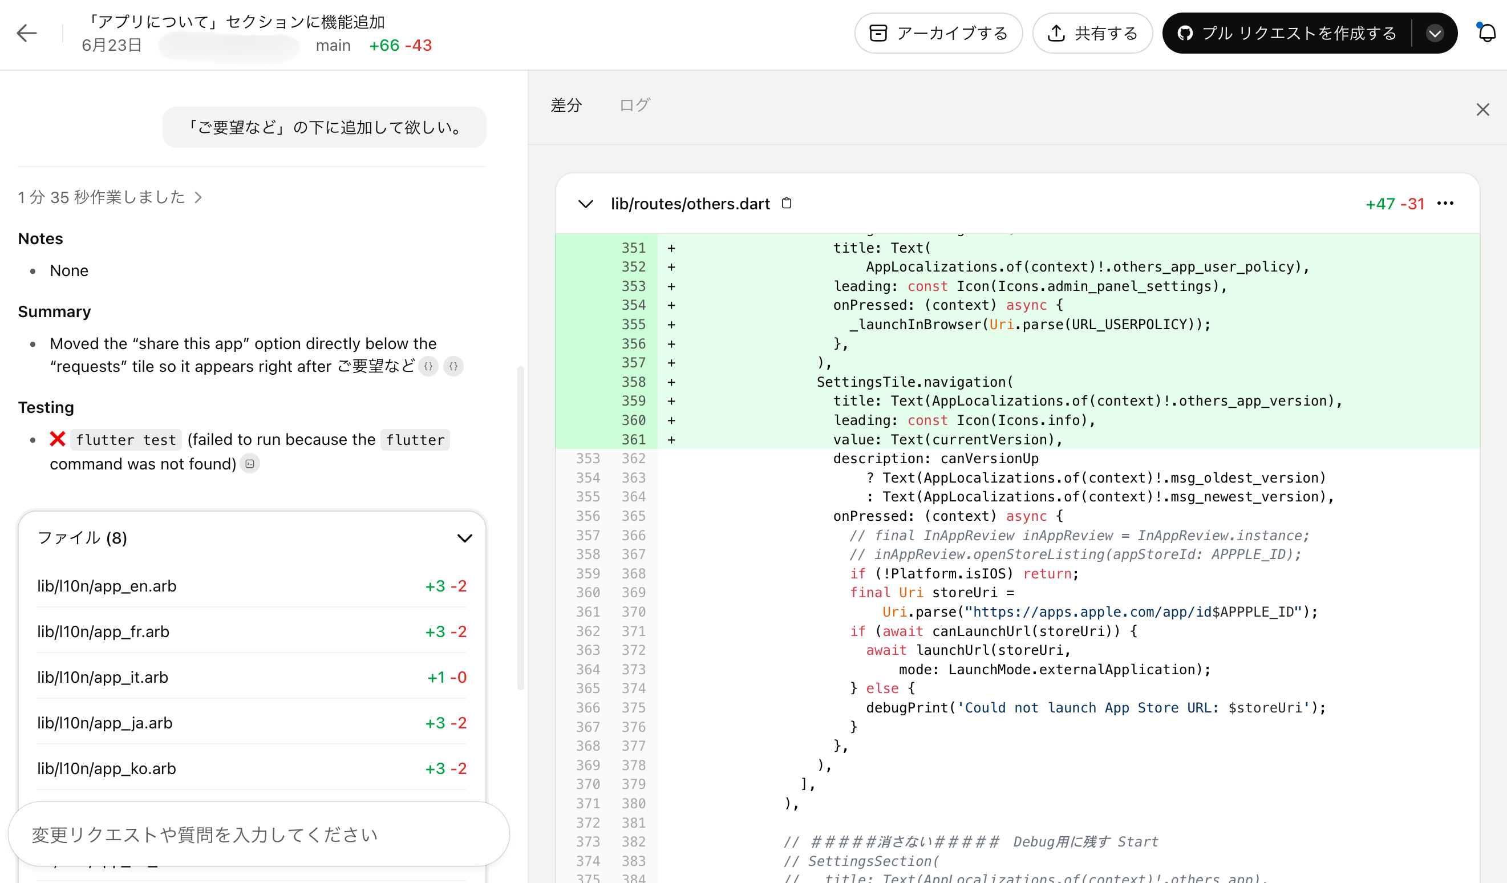Click the 6月23日 date label

(x=111, y=46)
